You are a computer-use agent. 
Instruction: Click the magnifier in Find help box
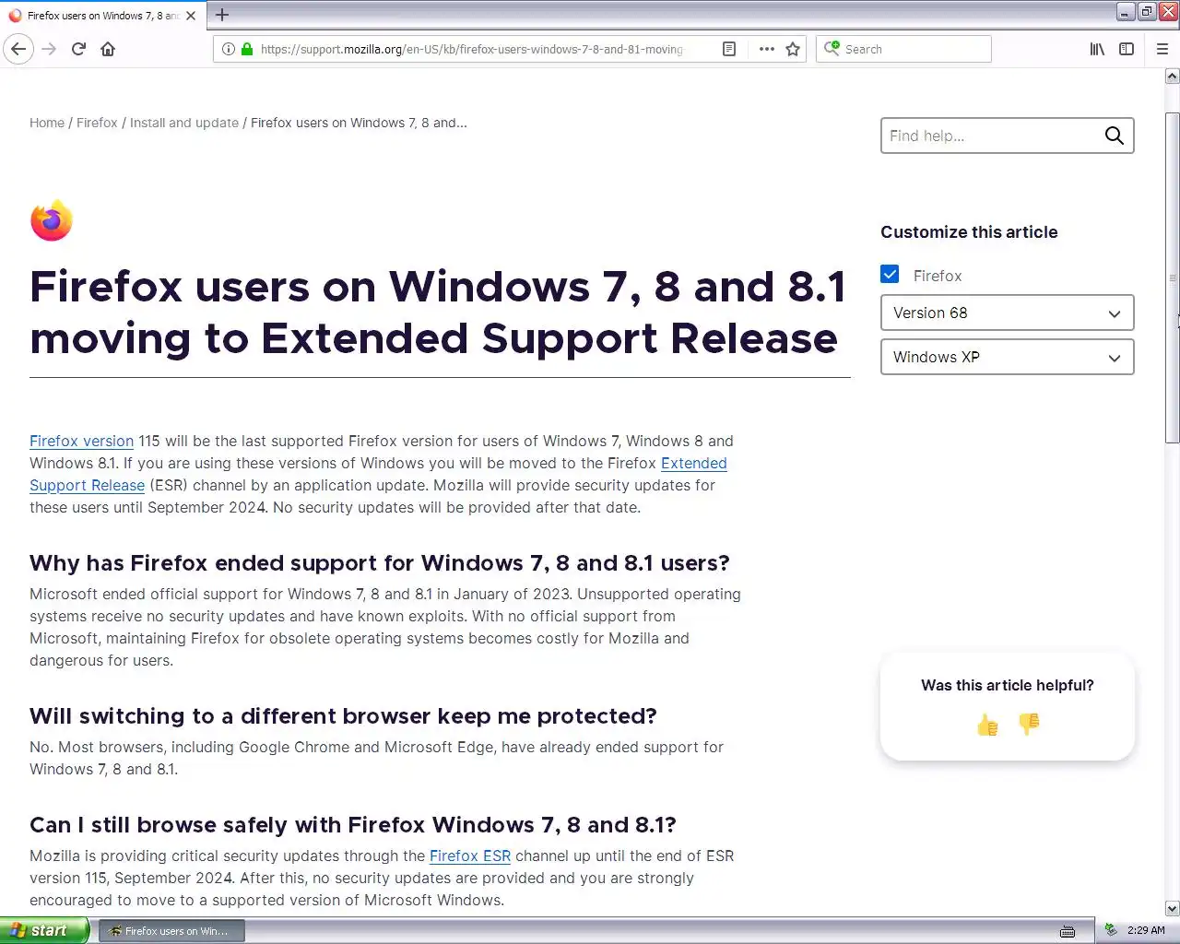1114,136
